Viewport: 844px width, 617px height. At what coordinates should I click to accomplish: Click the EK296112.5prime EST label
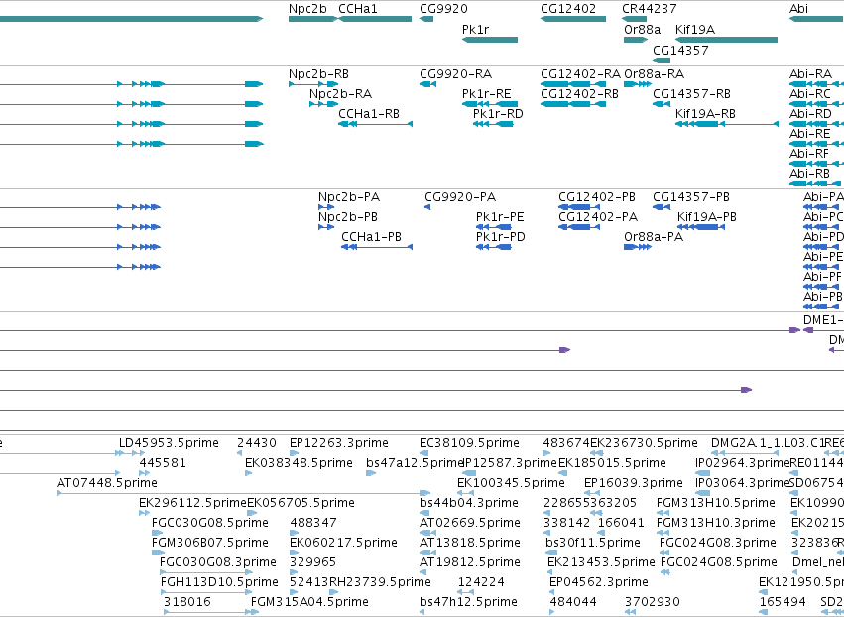click(192, 503)
